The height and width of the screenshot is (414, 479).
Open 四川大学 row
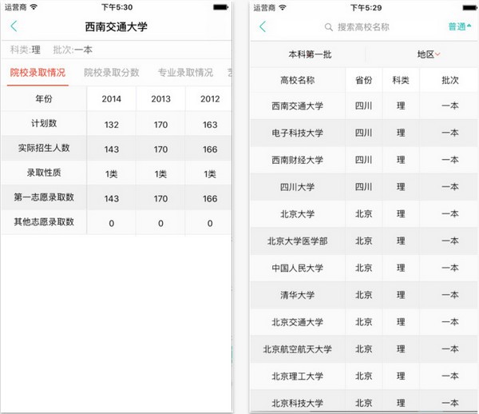(x=364, y=186)
